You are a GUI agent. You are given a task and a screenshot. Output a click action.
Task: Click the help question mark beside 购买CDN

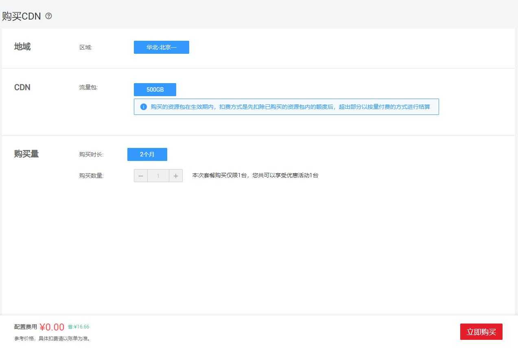click(x=49, y=16)
